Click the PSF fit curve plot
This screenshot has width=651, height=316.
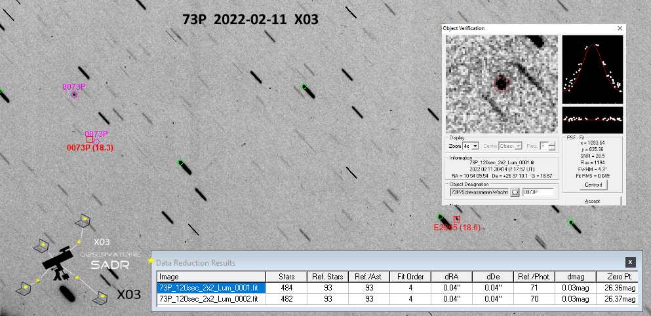click(x=593, y=69)
